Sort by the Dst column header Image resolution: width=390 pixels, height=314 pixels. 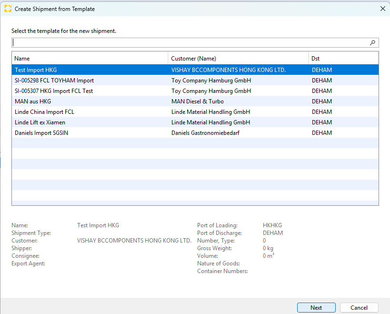click(x=315, y=59)
